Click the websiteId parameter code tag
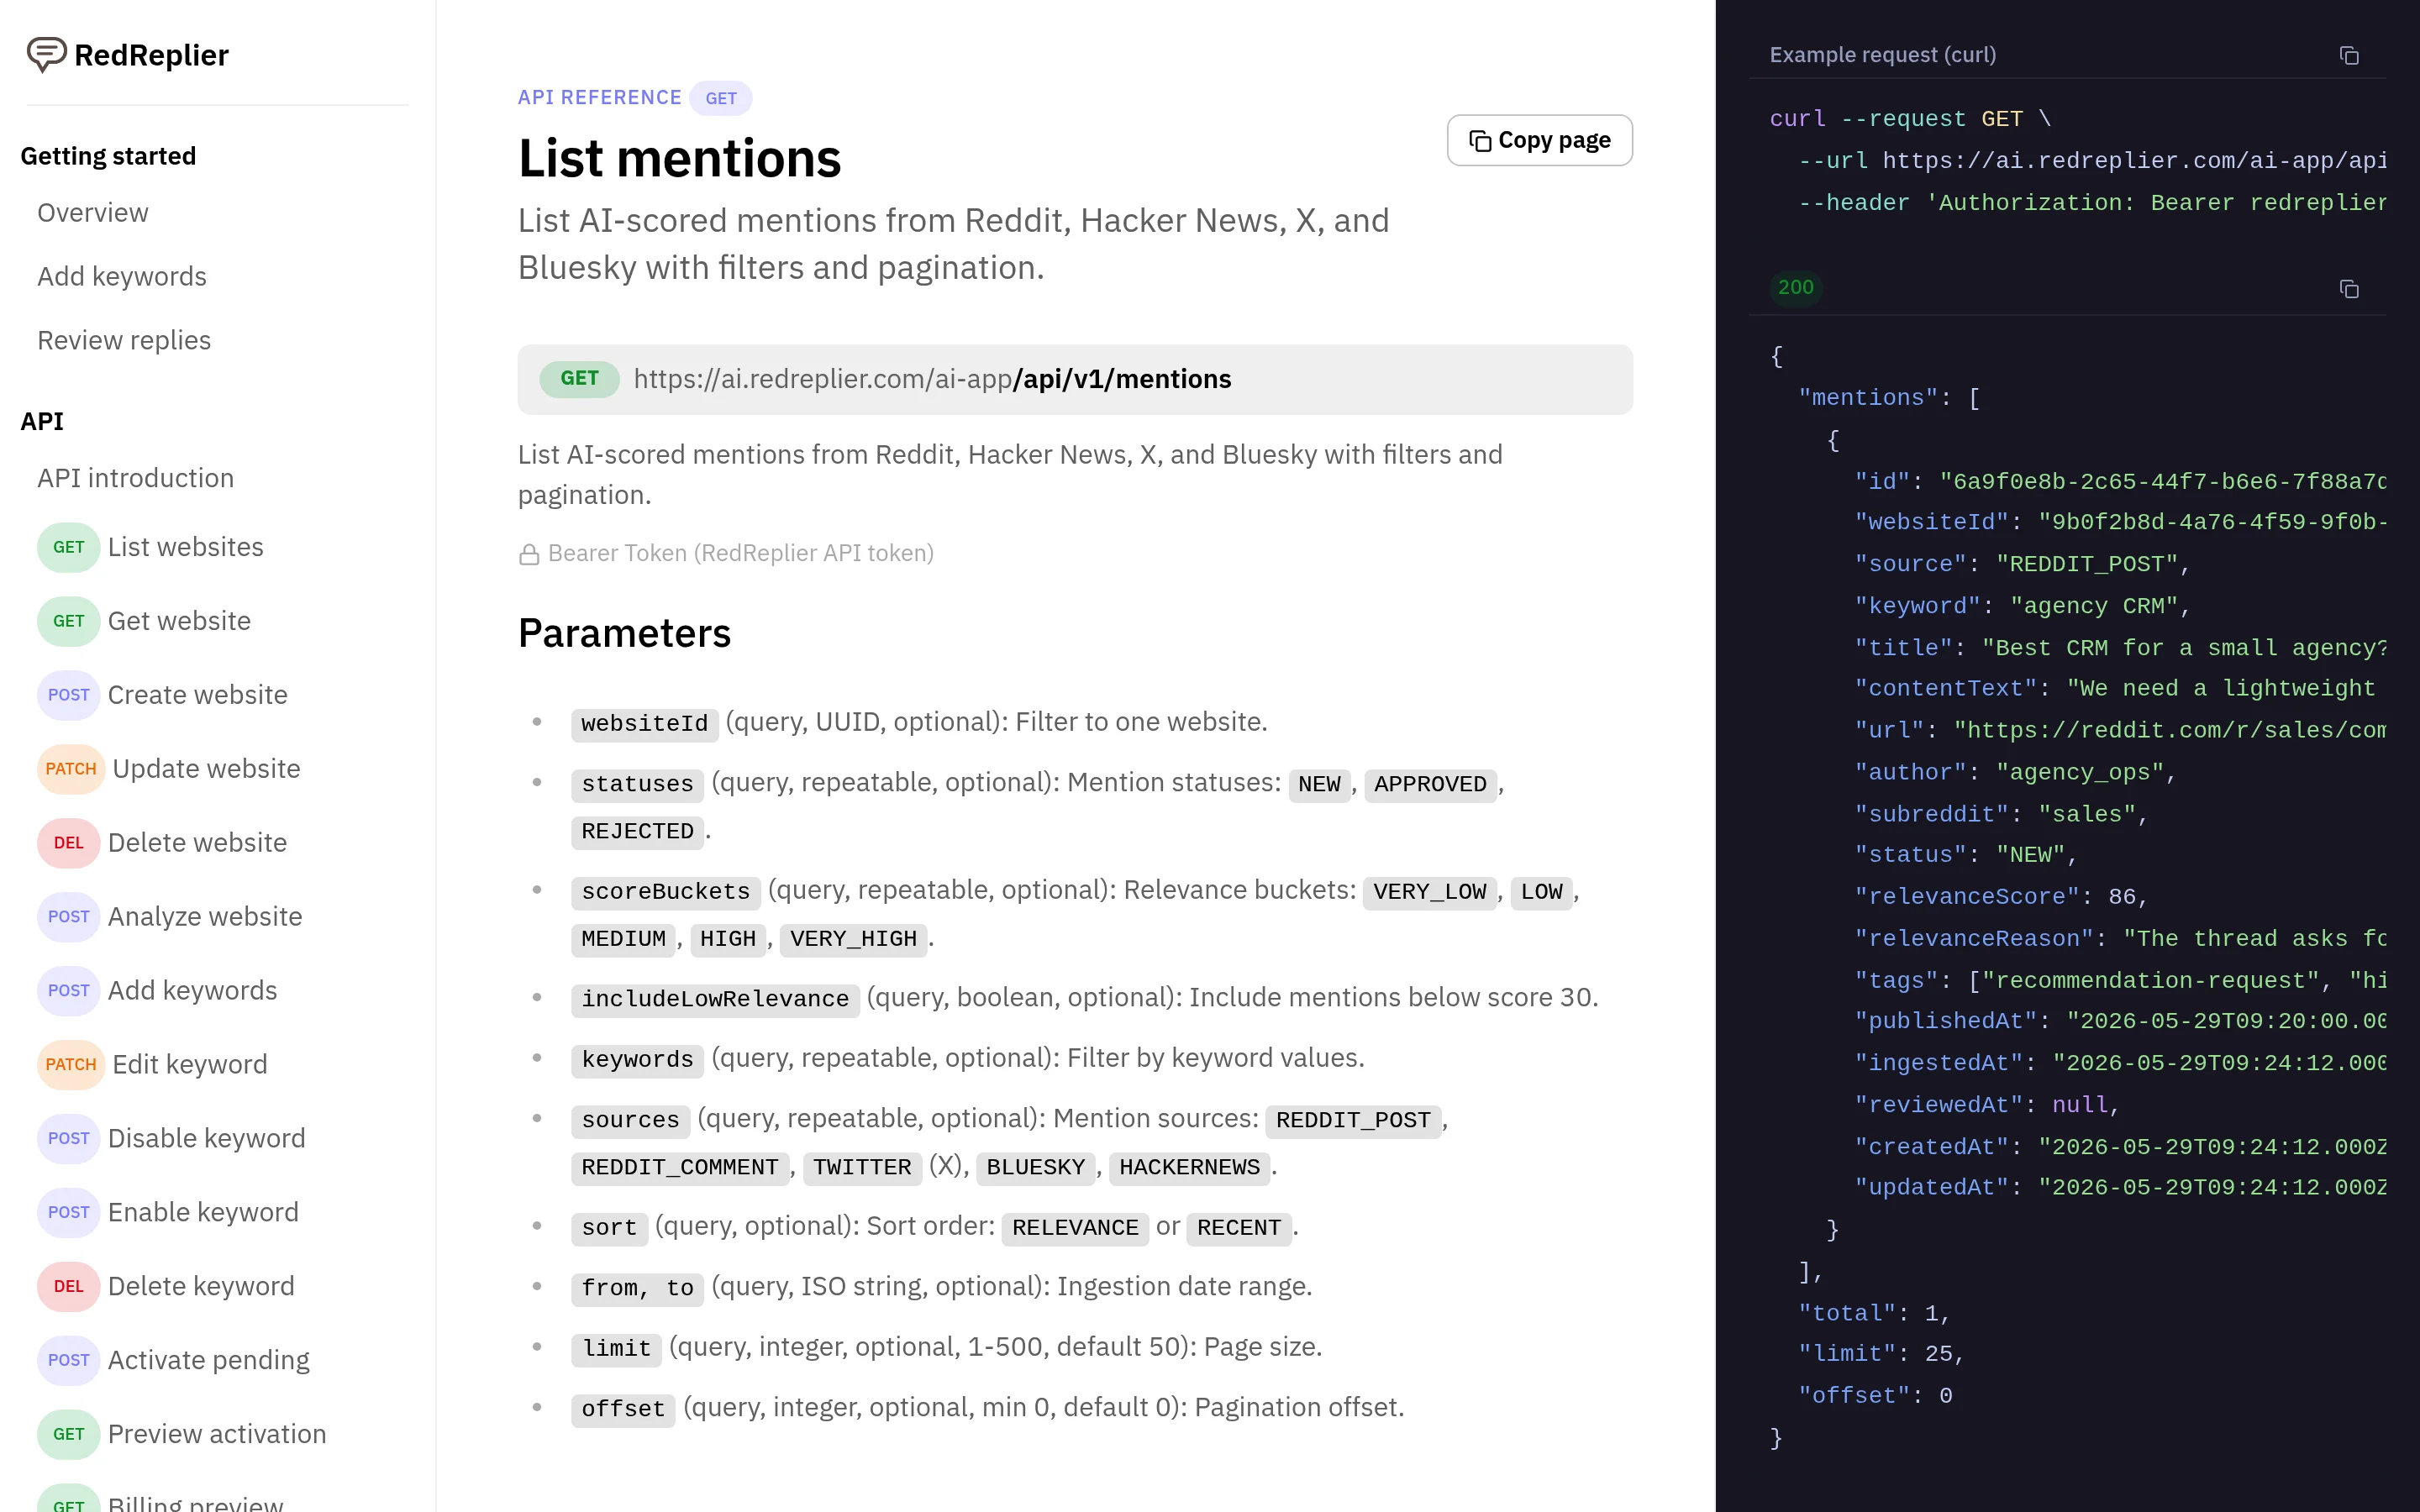 644,723
